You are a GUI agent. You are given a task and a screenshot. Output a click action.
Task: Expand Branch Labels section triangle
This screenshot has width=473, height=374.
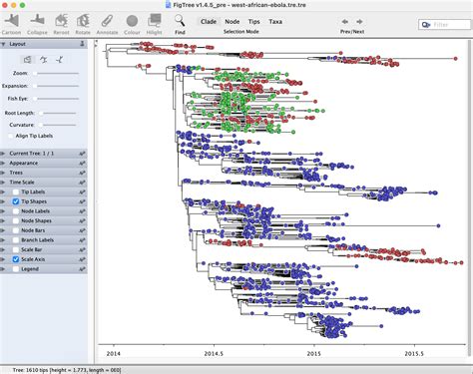(x=3, y=240)
